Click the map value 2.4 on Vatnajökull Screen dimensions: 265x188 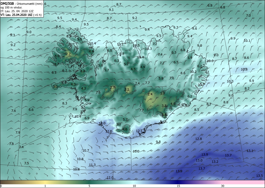pos(150,94)
